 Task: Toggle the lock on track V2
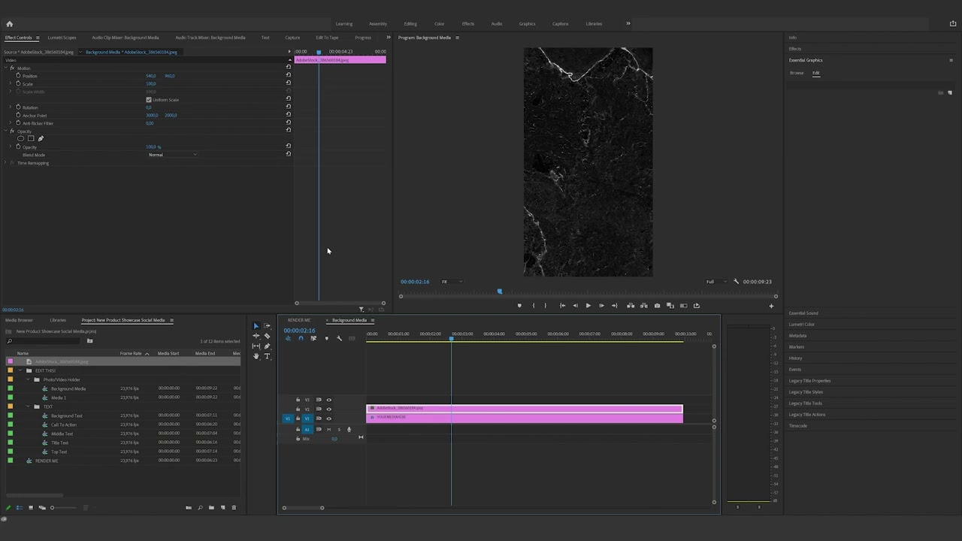point(298,410)
